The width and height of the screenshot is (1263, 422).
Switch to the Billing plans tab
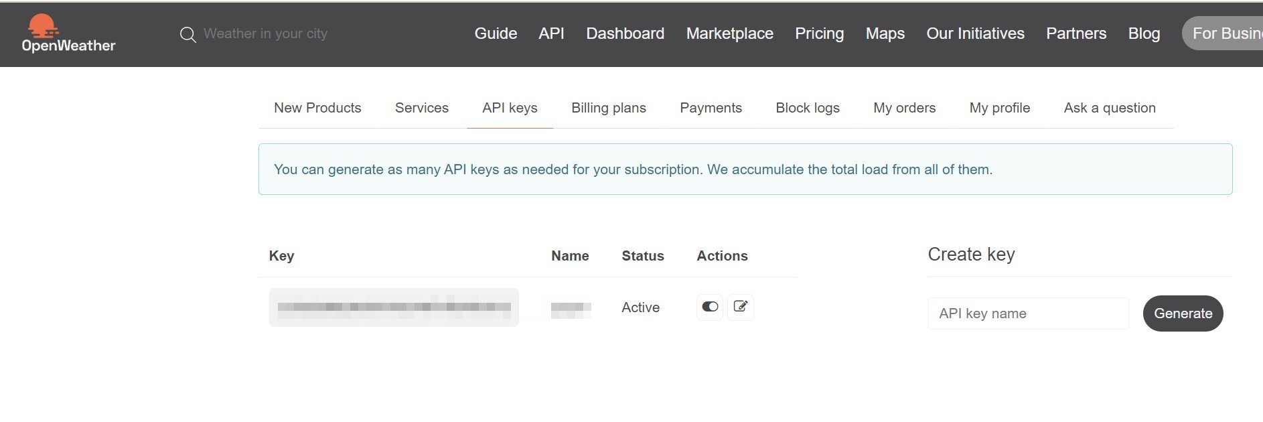609,108
